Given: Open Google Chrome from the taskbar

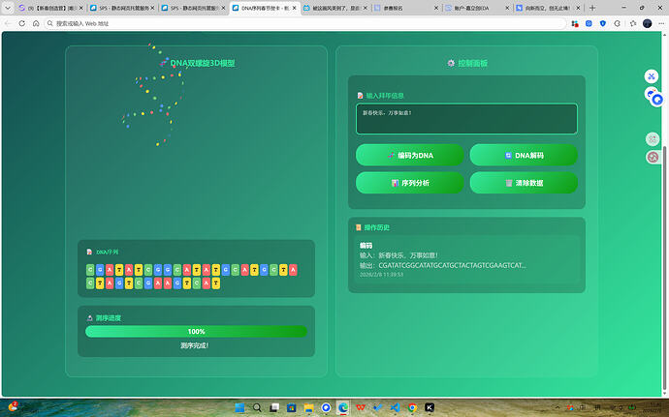Looking at the screenshot, I should coord(412,407).
